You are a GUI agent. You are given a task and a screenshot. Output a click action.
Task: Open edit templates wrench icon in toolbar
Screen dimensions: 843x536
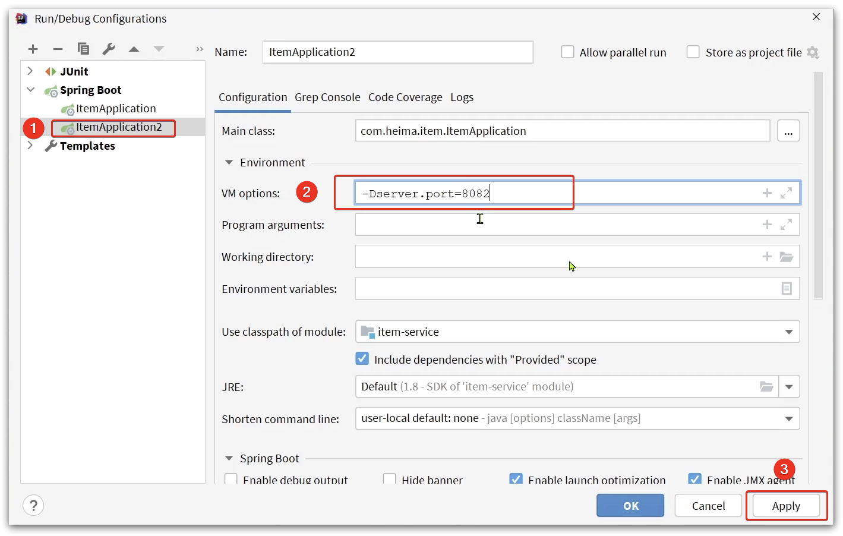coord(108,49)
